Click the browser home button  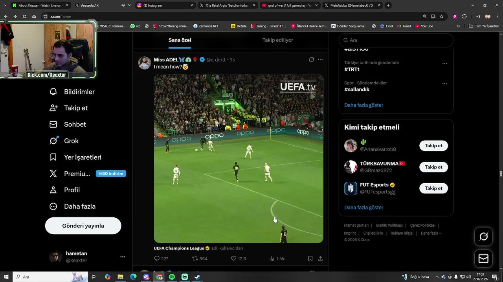point(34,16)
